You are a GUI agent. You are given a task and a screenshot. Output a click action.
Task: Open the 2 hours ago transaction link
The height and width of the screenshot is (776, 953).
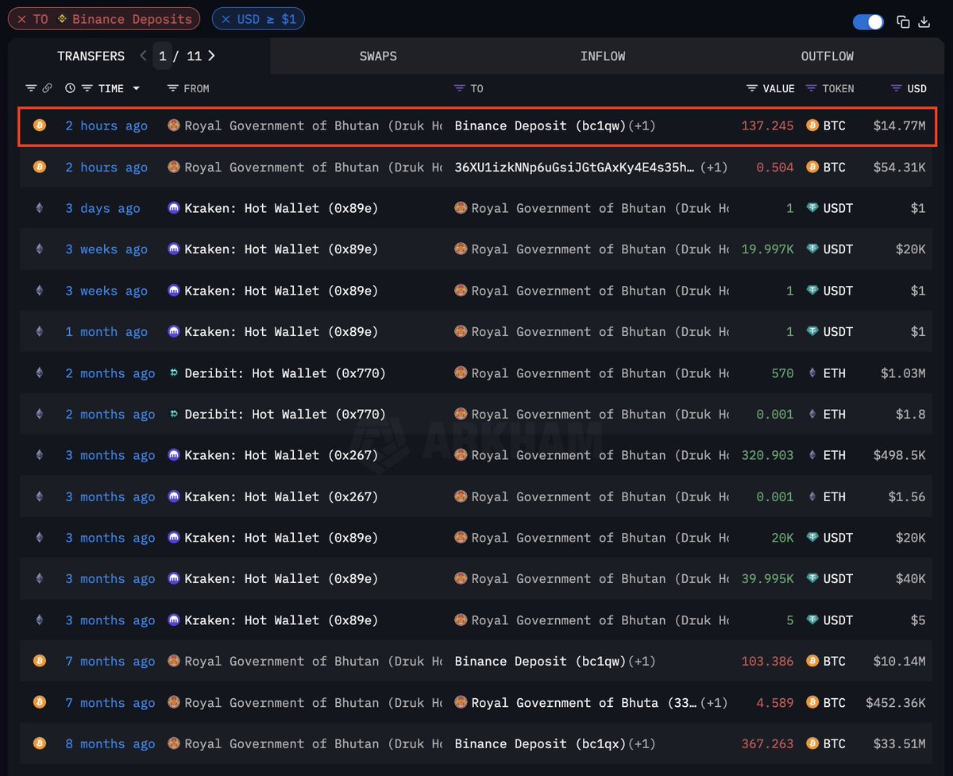coord(106,125)
